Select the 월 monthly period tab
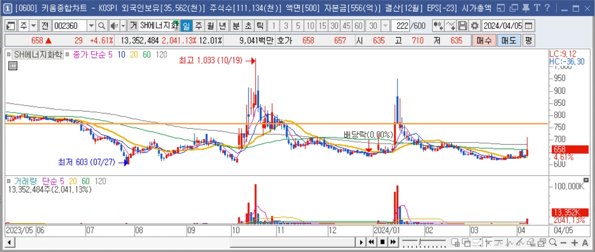Image resolution: width=595 pixels, height=252 pixels. (x=211, y=26)
